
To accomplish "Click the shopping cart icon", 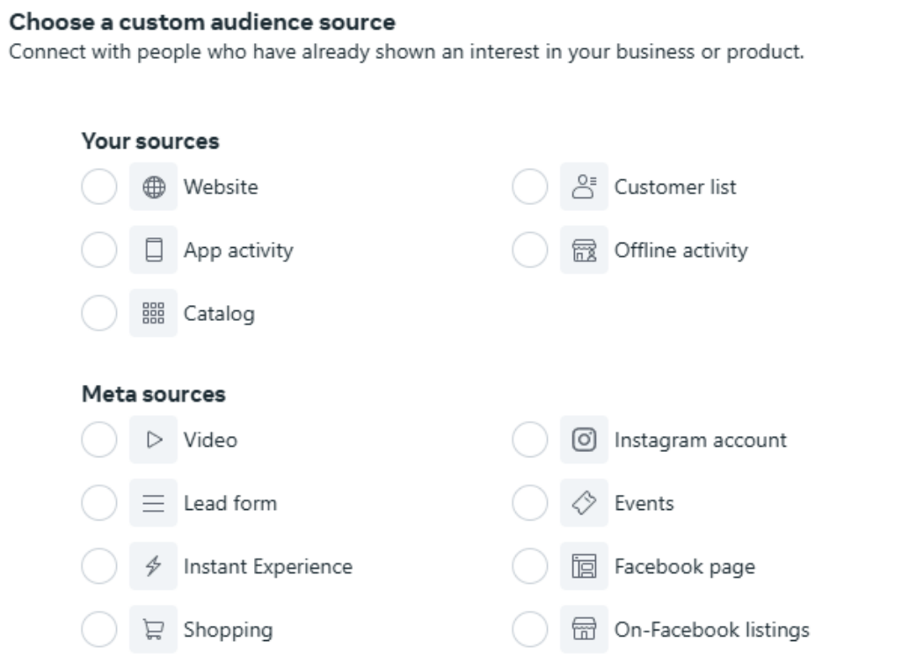I will click(153, 630).
